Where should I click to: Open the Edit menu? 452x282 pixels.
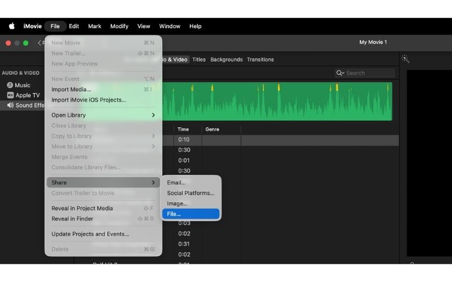(x=74, y=26)
